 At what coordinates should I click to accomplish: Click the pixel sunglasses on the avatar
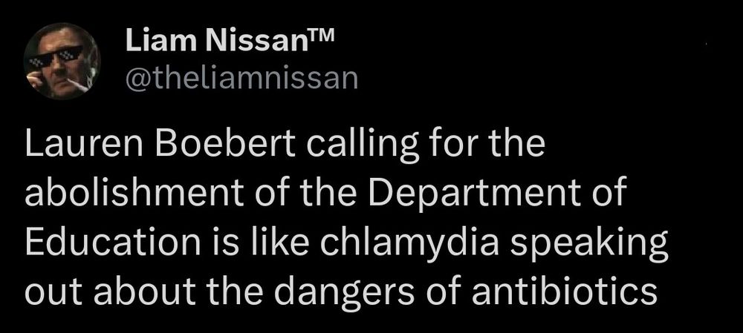pos(57,56)
